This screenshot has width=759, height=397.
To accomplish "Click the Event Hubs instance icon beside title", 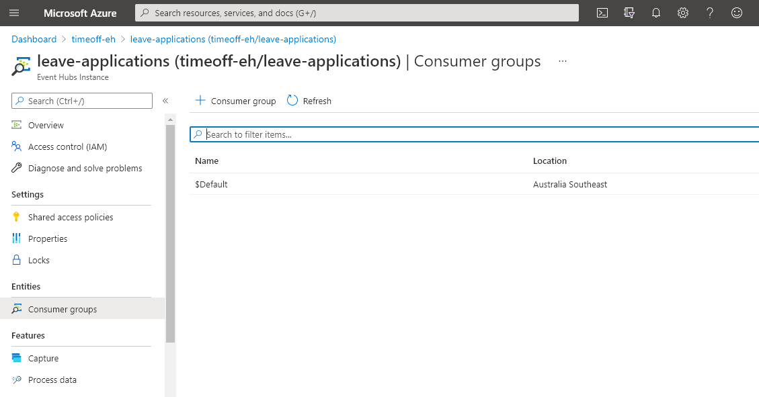I will 21,67.
